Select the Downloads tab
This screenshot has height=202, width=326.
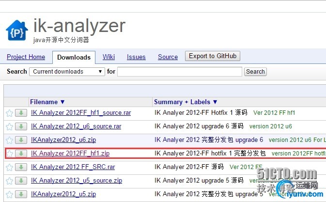tap(74, 57)
